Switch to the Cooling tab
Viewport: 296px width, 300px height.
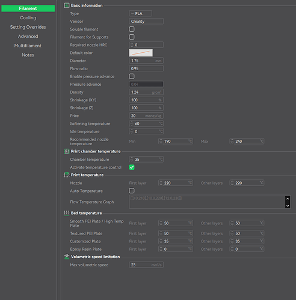tap(28, 18)
